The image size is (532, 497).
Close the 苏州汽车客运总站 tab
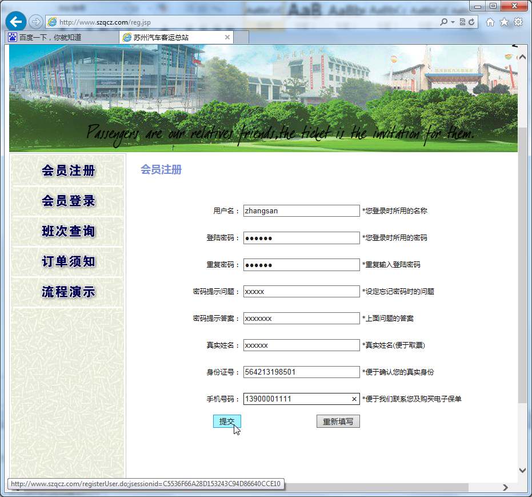coord(227,37)
